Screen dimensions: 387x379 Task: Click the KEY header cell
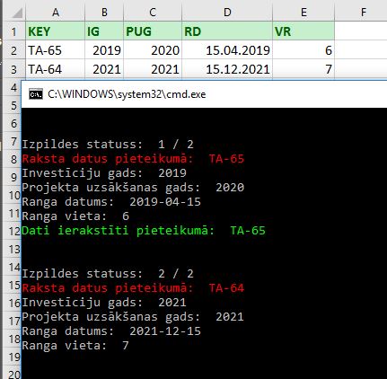(x=56, y=31)
